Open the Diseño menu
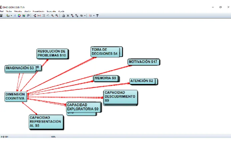The width and height of the screenshot is (231, 142). 27,11
